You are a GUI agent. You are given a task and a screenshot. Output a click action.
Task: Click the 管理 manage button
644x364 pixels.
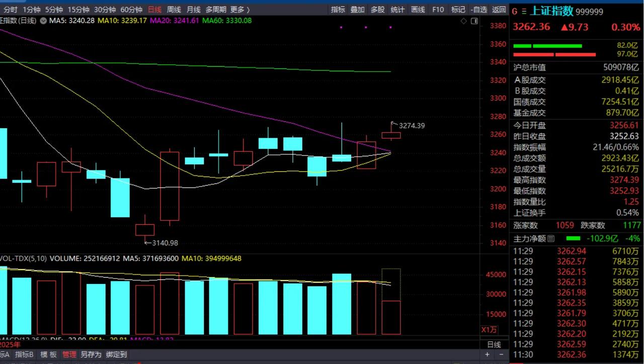[69, 354]
